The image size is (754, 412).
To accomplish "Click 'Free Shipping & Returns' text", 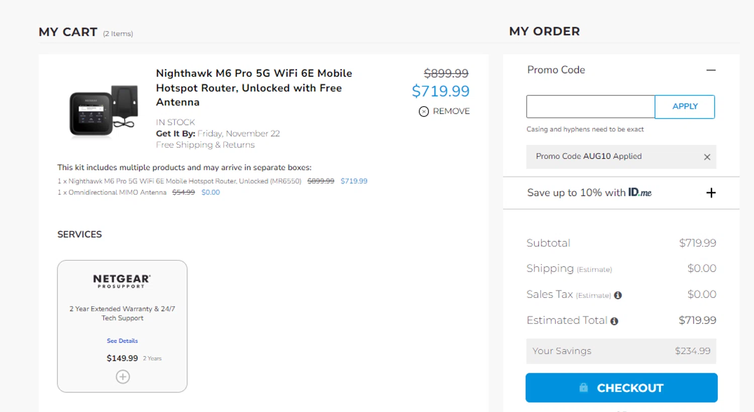I will [205, 145].
